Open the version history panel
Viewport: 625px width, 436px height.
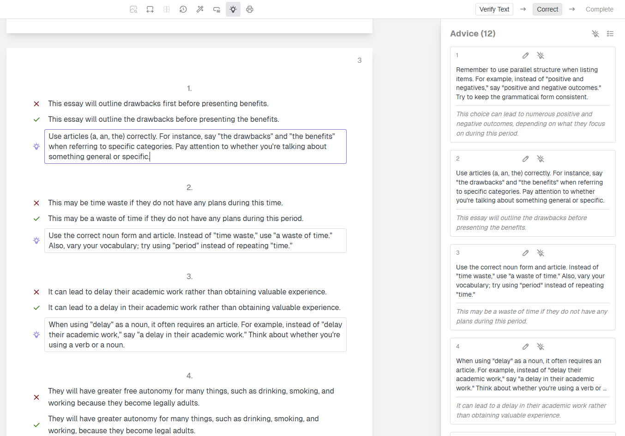pos(183,9)
